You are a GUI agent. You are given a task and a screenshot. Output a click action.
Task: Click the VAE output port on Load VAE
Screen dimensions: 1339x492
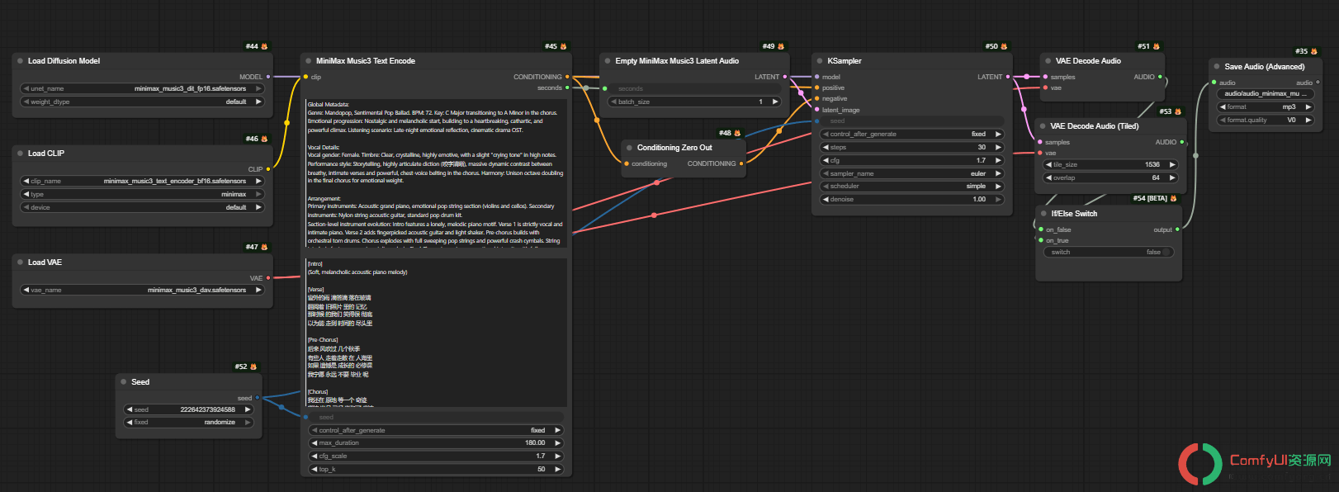point(268,278)
